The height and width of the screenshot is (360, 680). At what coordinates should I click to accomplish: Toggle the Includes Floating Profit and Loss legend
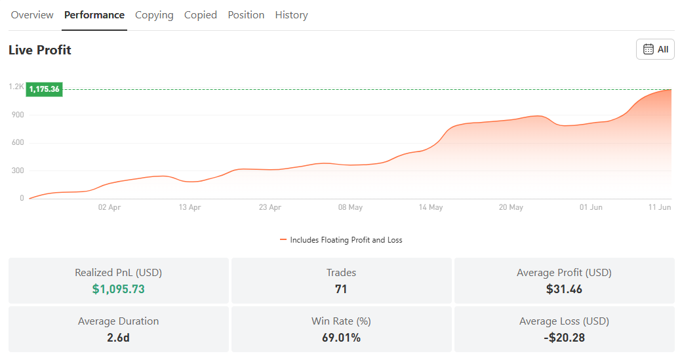coord(341,240)
